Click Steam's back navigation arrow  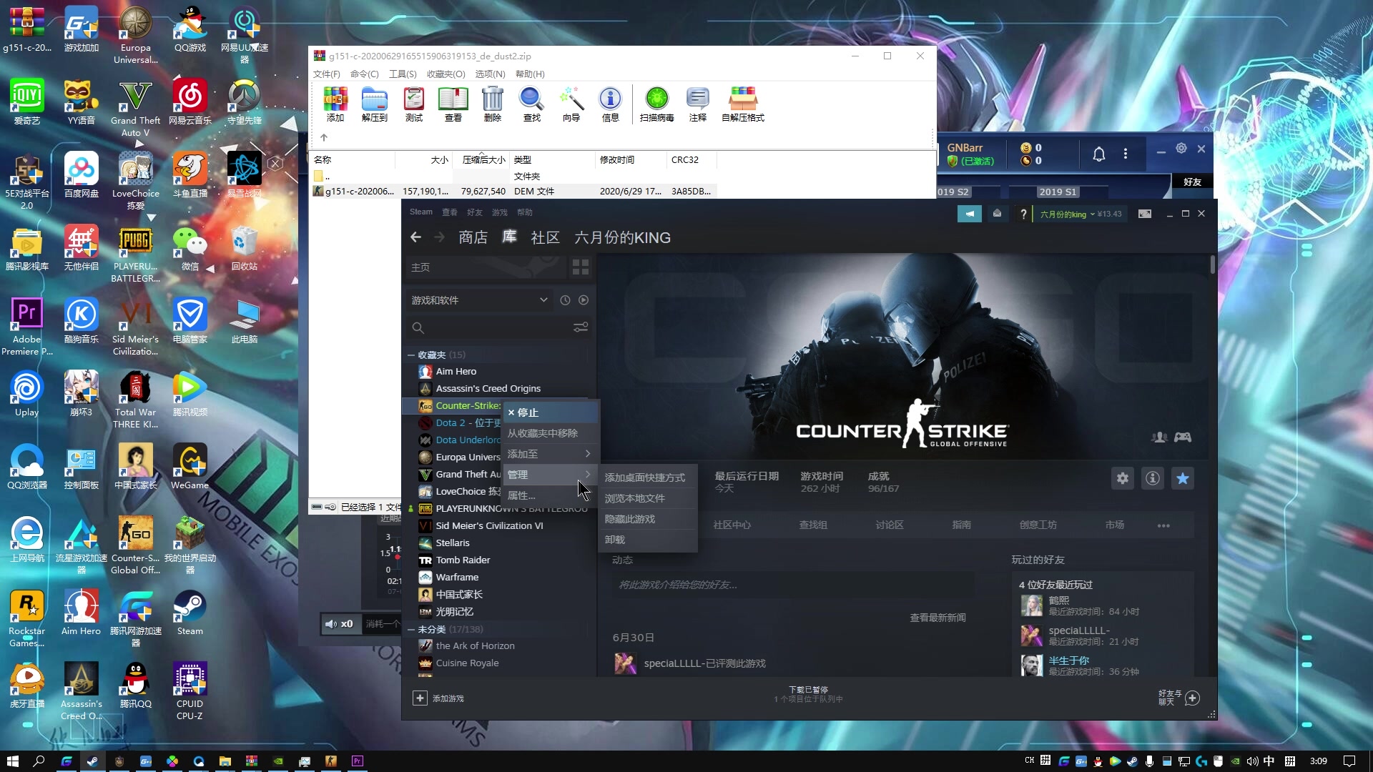coord(415,237)
